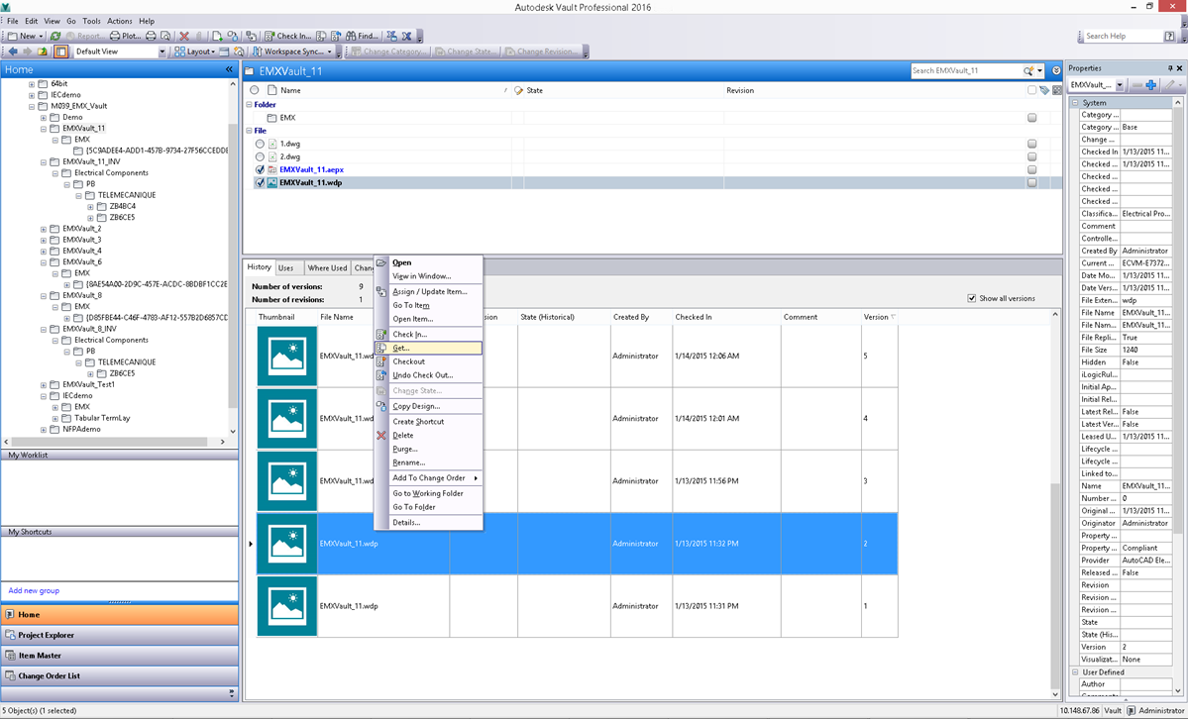
Task: Open Add To Change Order submenu
Action: 428,478
